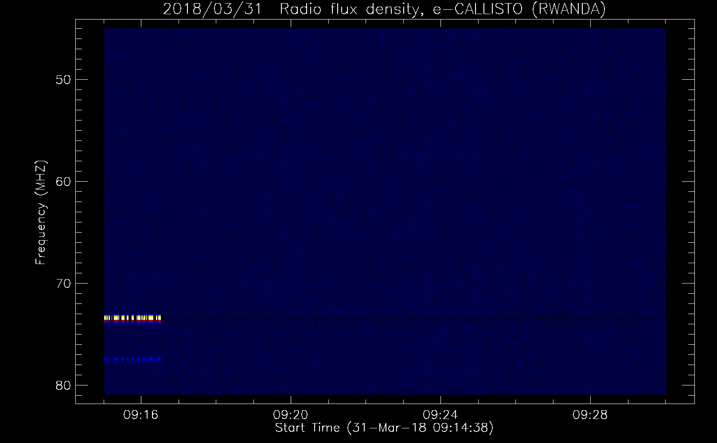Click the 70 frequency tick label
The image size is (717, 443).
pos(63,284)
